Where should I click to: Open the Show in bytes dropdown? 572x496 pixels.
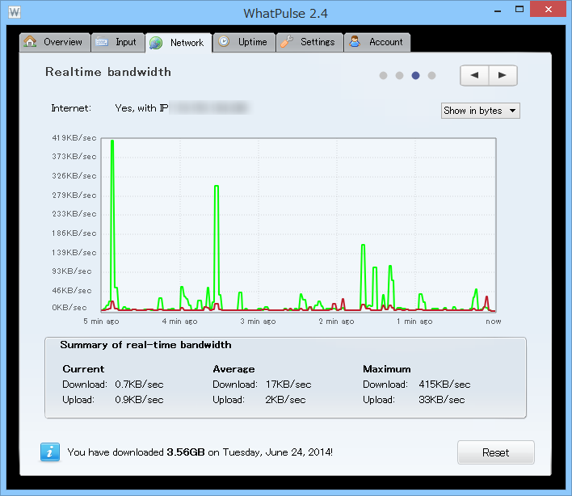click(481, 111)
